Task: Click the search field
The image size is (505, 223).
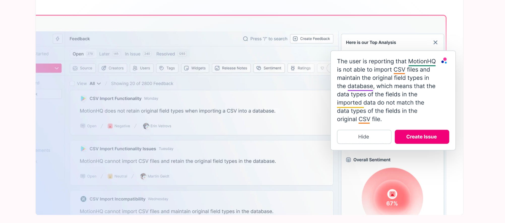Action: pyautogui.click(x=265, y=39)
